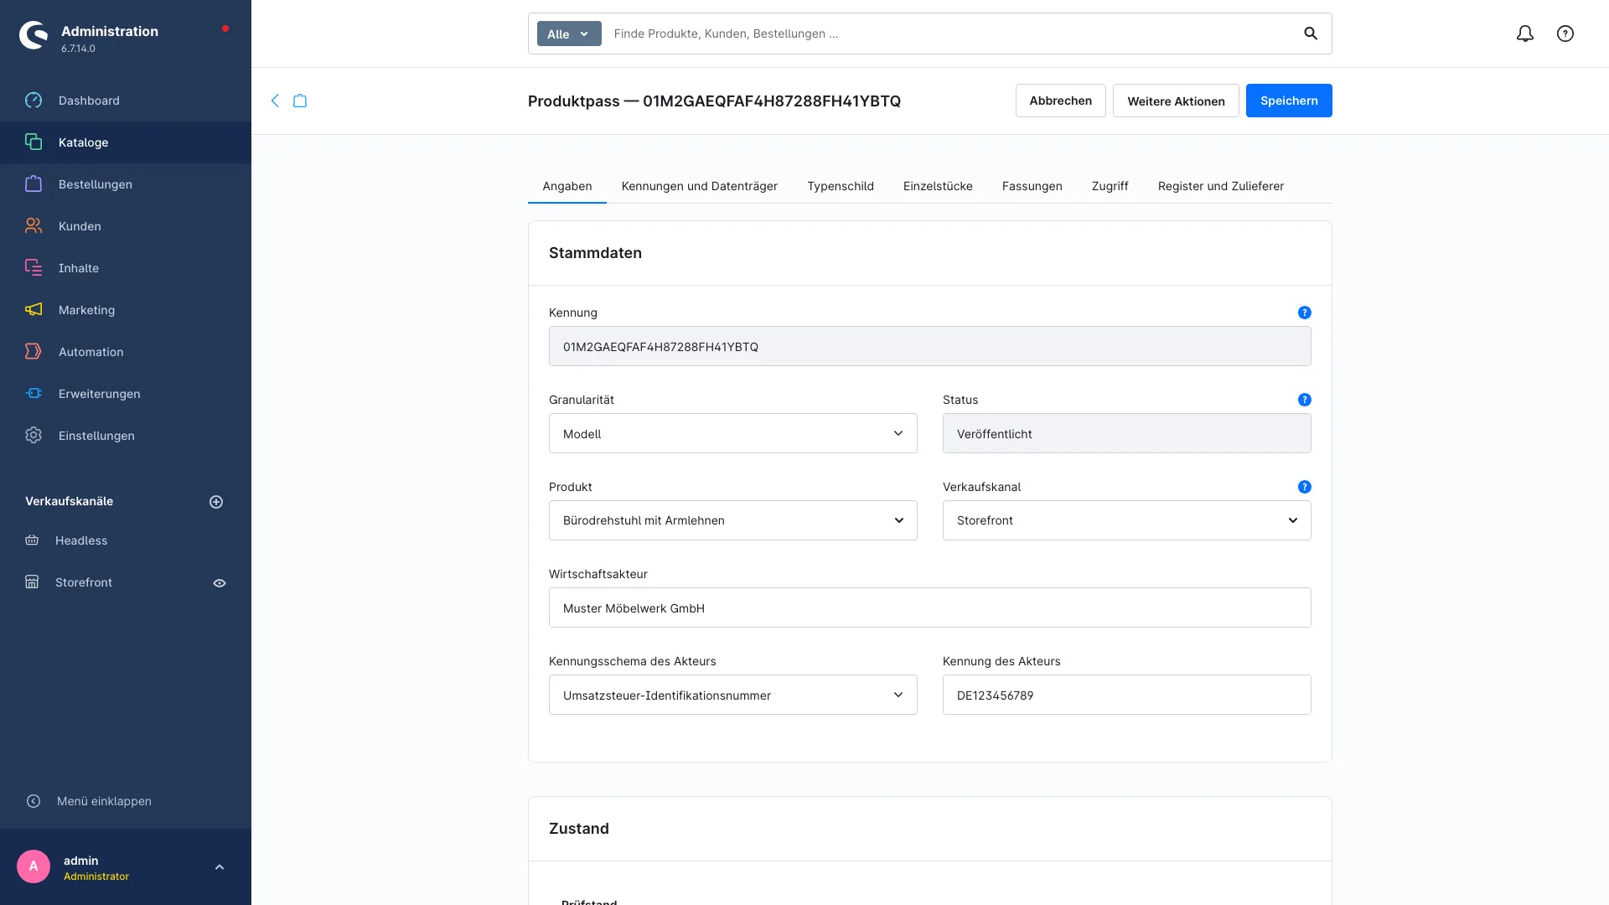The image size is (1609, 905).
Task: Switch to the Fassungen tab
Action: (x=1032, y=186)
